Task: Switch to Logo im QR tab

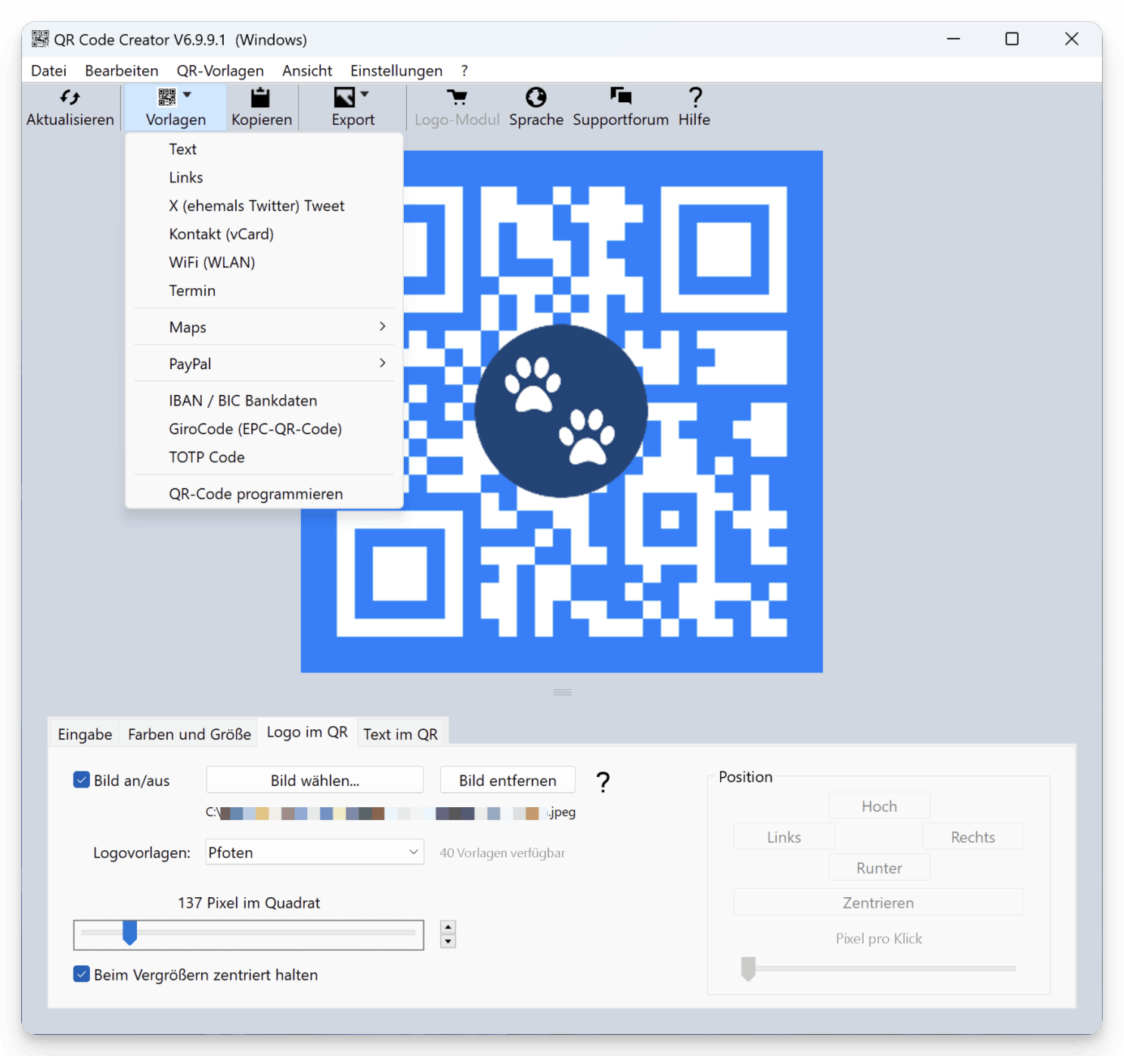Action: 307,732
